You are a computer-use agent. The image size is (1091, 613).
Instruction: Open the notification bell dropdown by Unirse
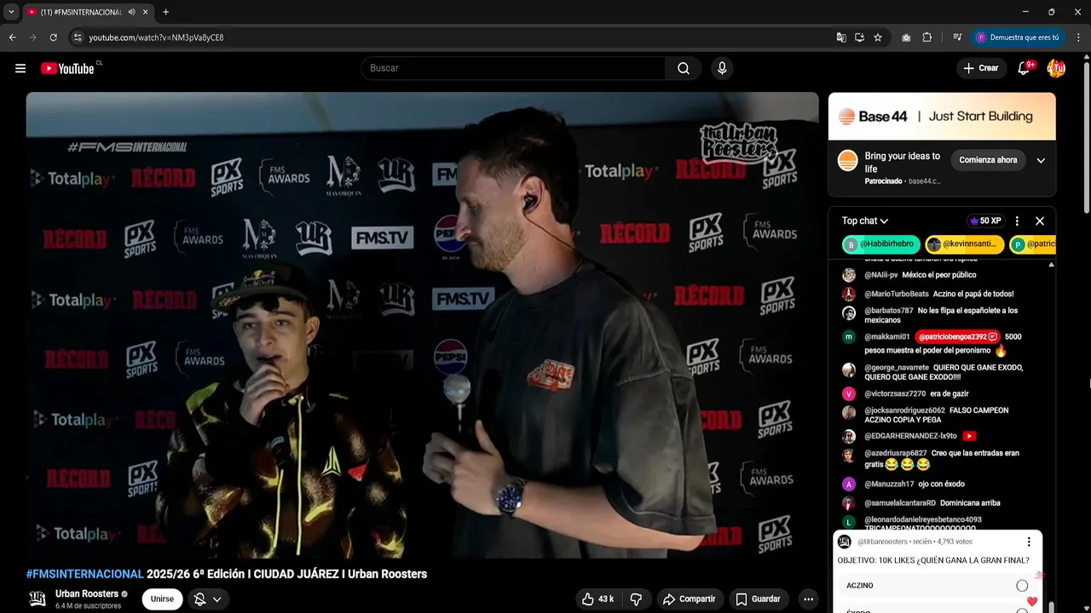coord(207,599)
